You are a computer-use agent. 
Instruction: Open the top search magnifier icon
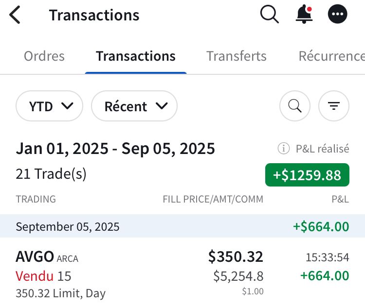coord(269,15)
